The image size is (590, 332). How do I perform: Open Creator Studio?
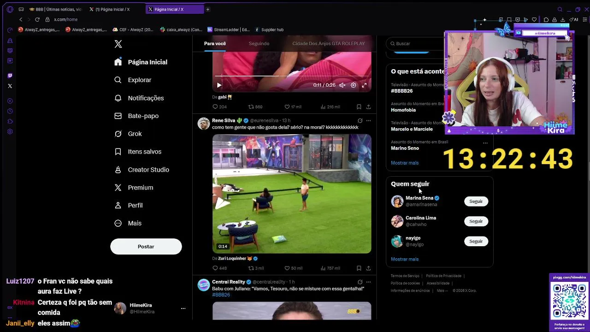pyautogui.click(x=142, y=170)
